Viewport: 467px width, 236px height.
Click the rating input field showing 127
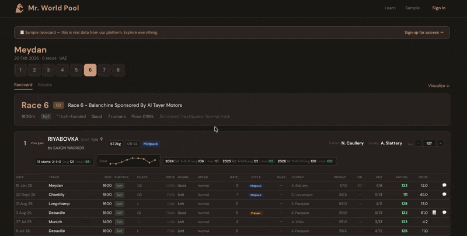[429, 143]
